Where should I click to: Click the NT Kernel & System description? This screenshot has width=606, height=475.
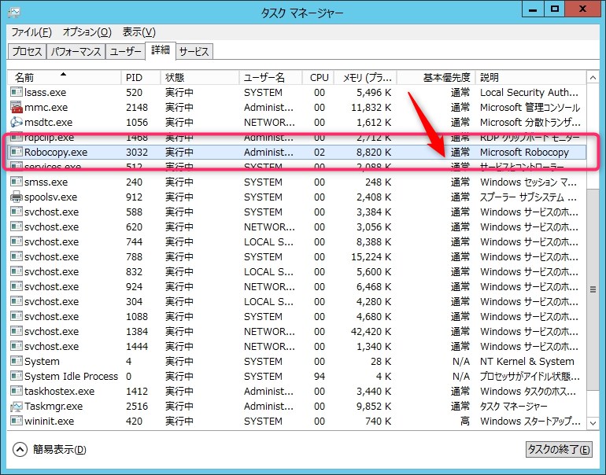[527, 362]
